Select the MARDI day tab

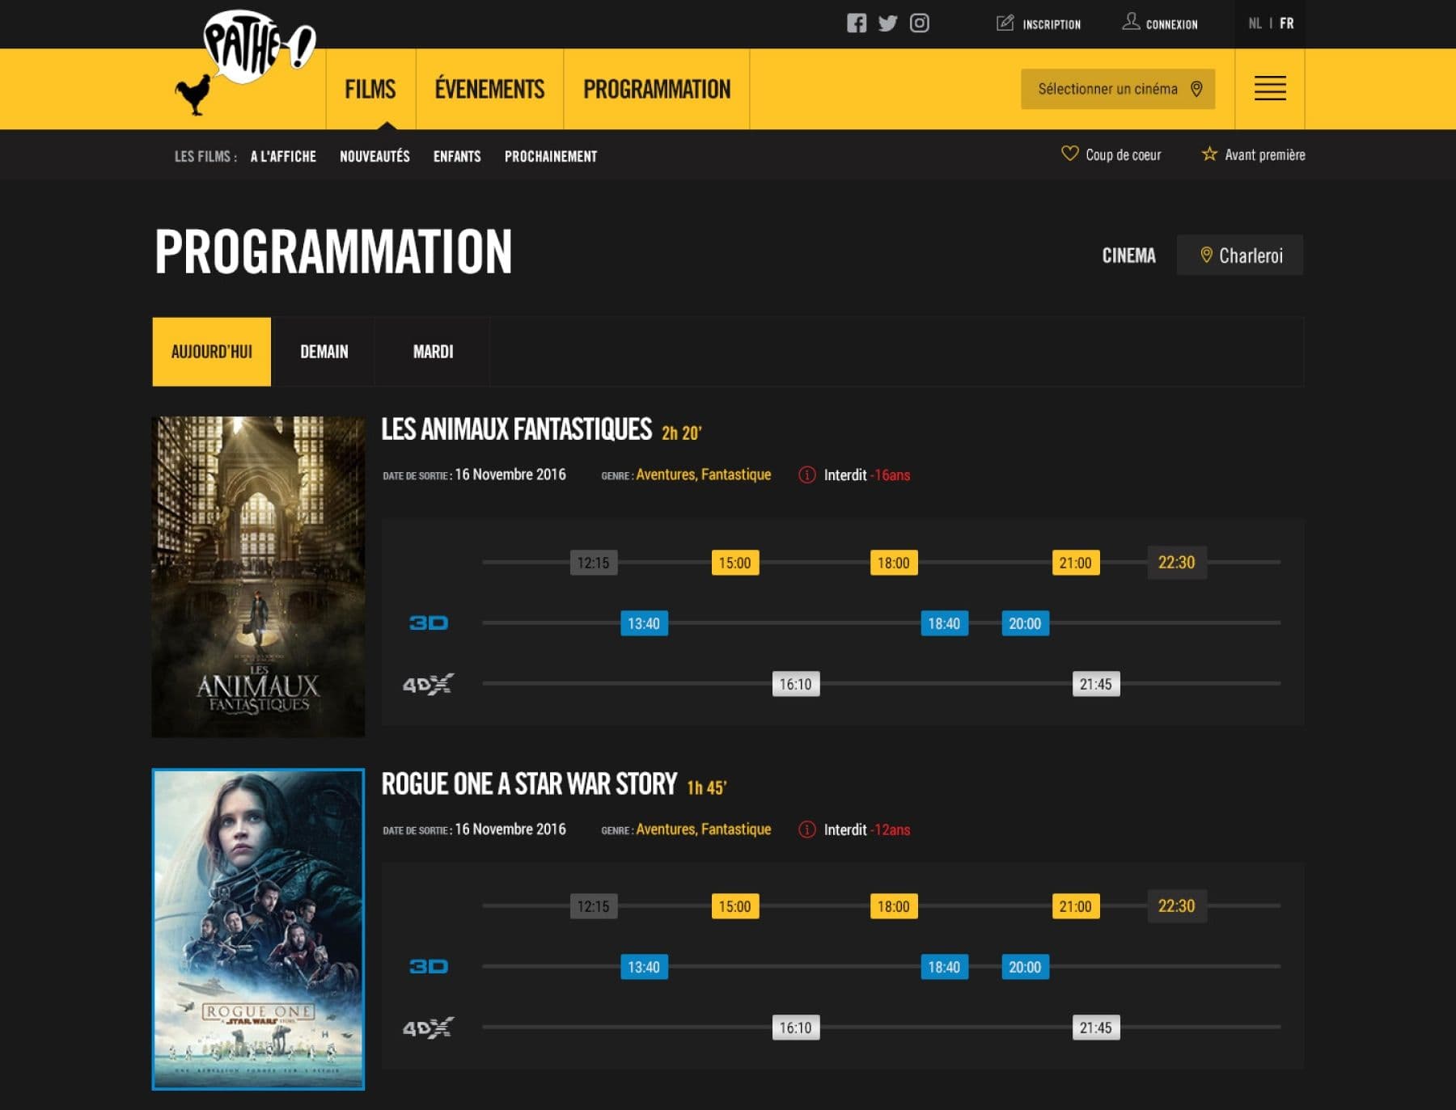pos(433,352)
